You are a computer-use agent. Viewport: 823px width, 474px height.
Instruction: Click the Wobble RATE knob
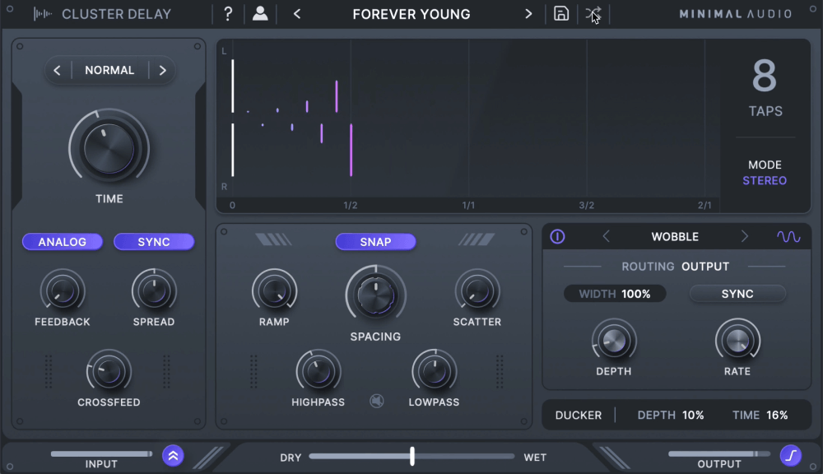737,342
